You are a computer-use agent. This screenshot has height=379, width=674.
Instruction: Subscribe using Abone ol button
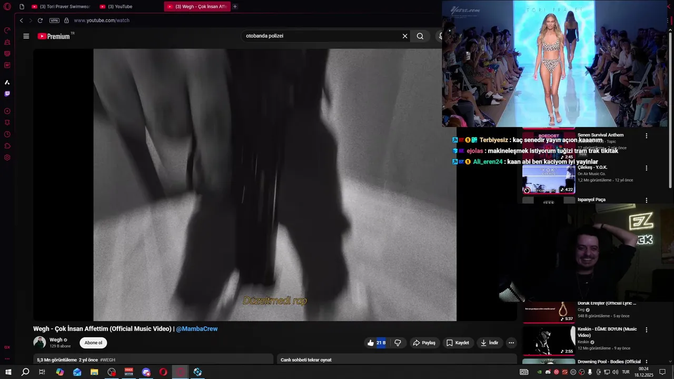click(93, 343)
